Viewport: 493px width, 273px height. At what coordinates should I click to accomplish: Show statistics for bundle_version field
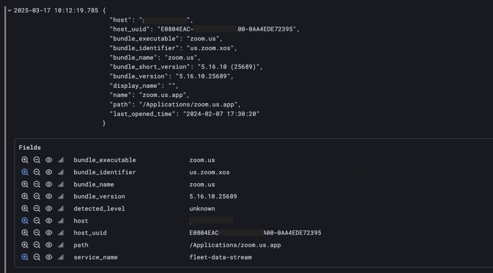click(61, 196)
